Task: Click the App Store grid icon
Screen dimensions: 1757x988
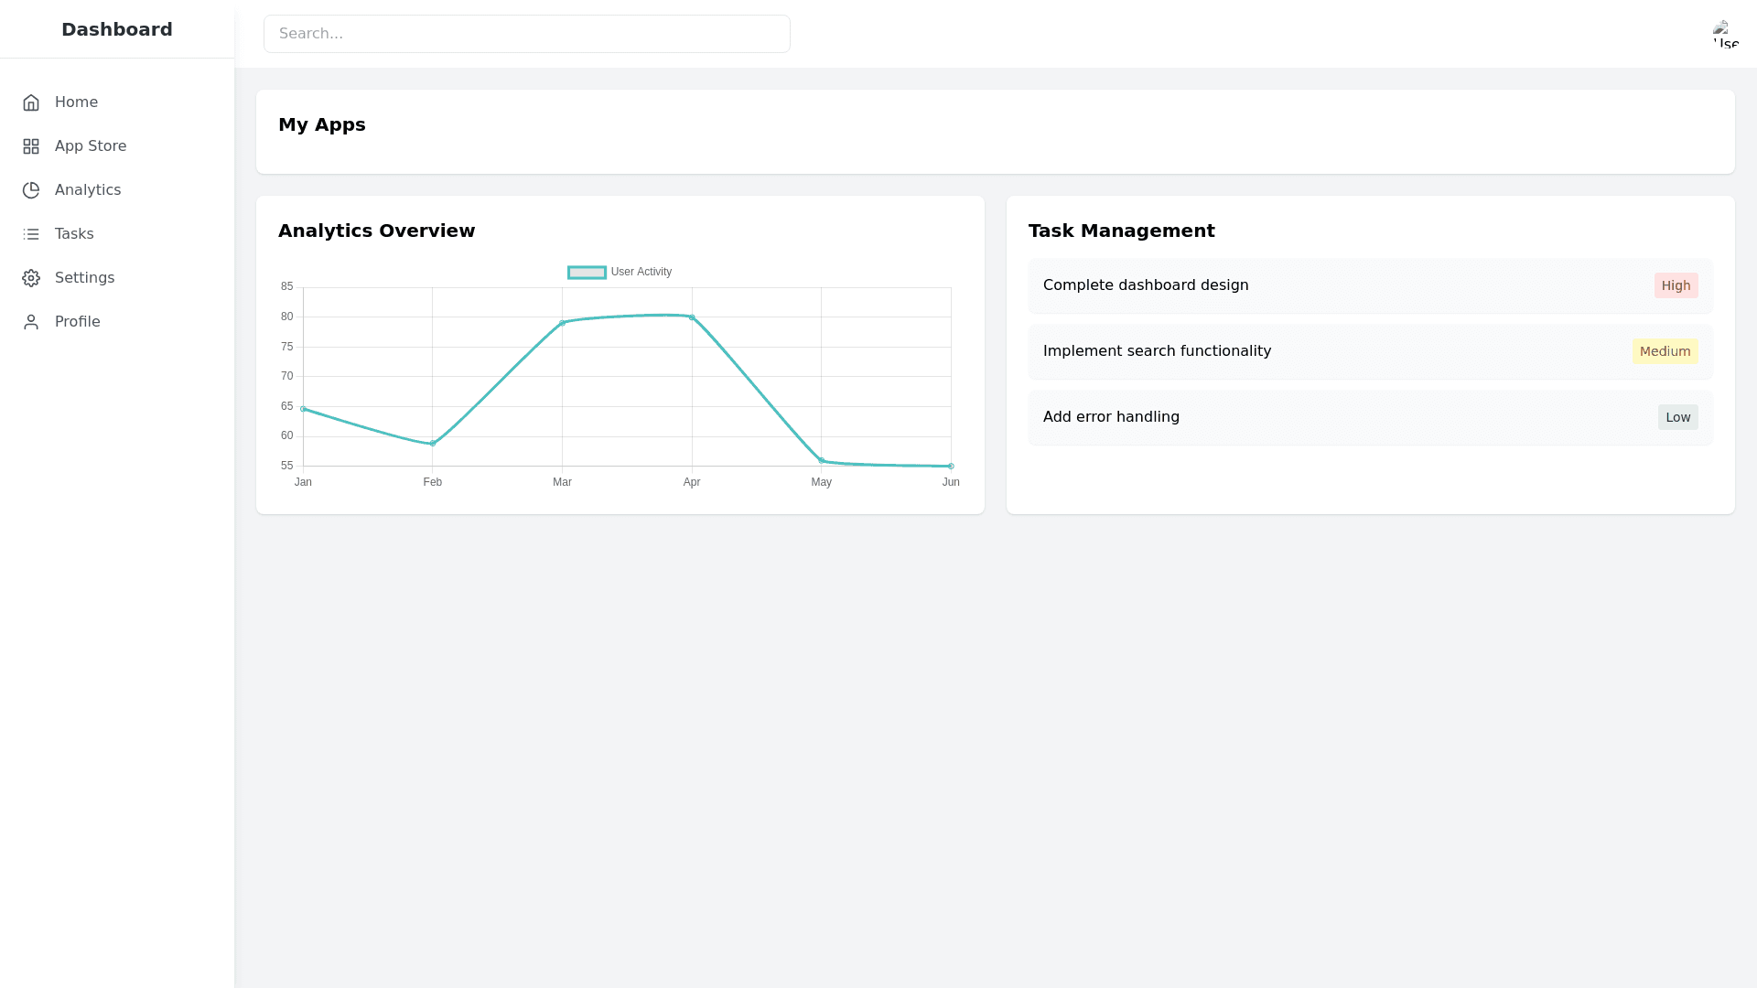Action: click(31, 146)
